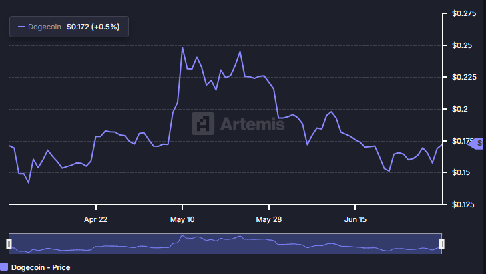Click the May 28 date axis label
The width and height of the screenshot is (486, 274).
[x=268, y=219]
